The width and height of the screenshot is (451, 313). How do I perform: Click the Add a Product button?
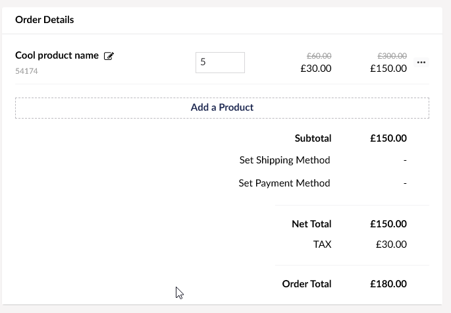point(222,107)
